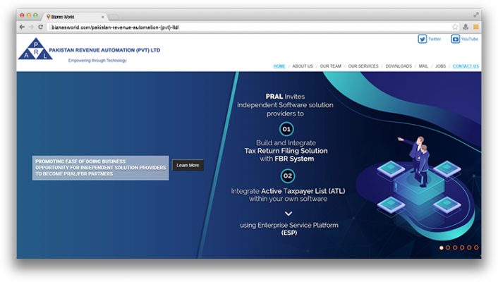Click the browser back arrow
Image resolution: width=498 pixels, height=282 pixels.
22,27
